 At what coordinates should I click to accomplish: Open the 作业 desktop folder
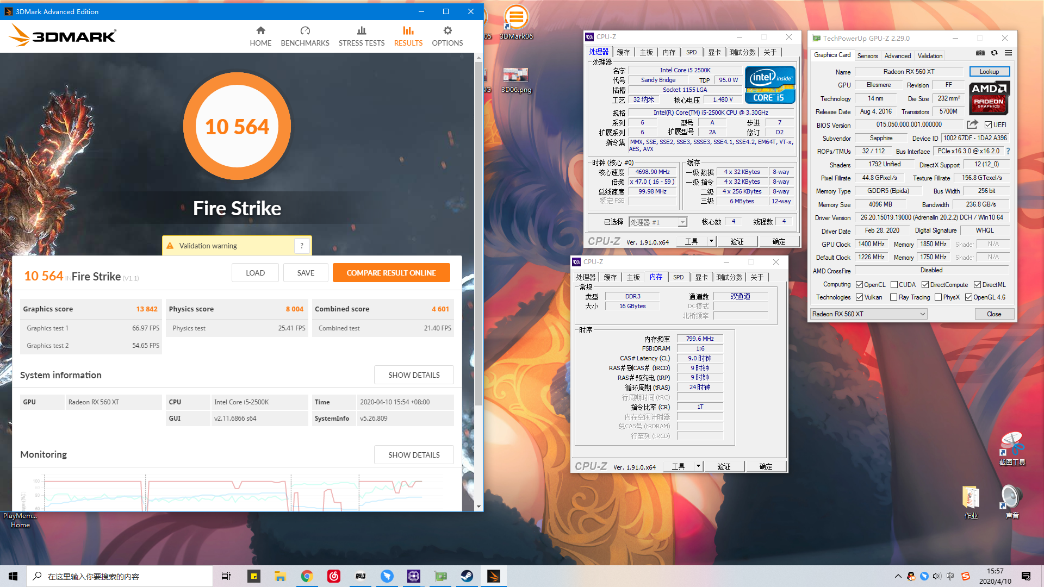click(x=971, y=502)
